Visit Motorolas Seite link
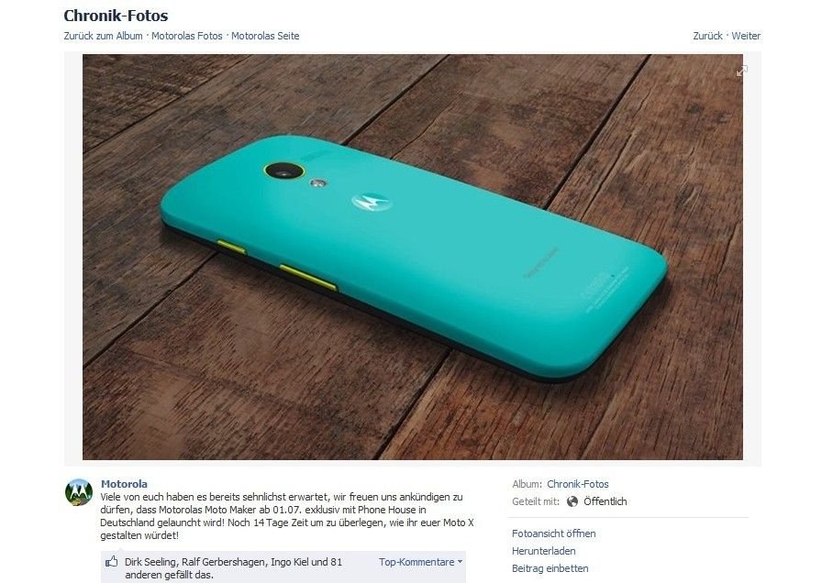The image size is (833, 583). [x=265, y=36]
